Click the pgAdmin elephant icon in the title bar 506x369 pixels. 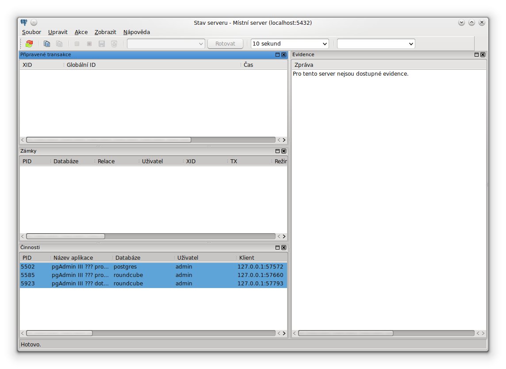(24, 22)
